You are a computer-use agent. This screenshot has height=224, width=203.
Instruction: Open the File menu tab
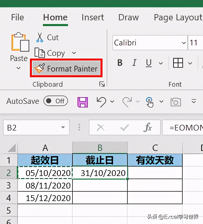pos(18,17)
